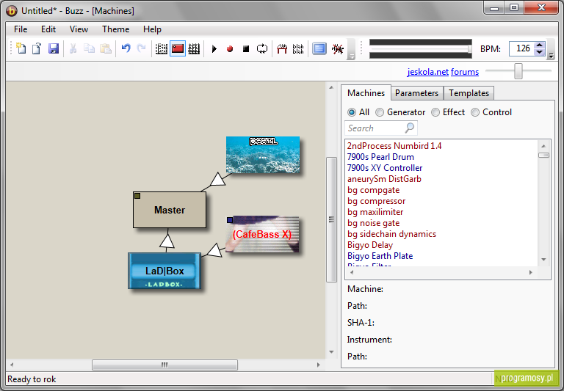Screen dimensions: 564x391
Task: Select 'Bigyo Earth Plate' in list
Action: point(380,256)
